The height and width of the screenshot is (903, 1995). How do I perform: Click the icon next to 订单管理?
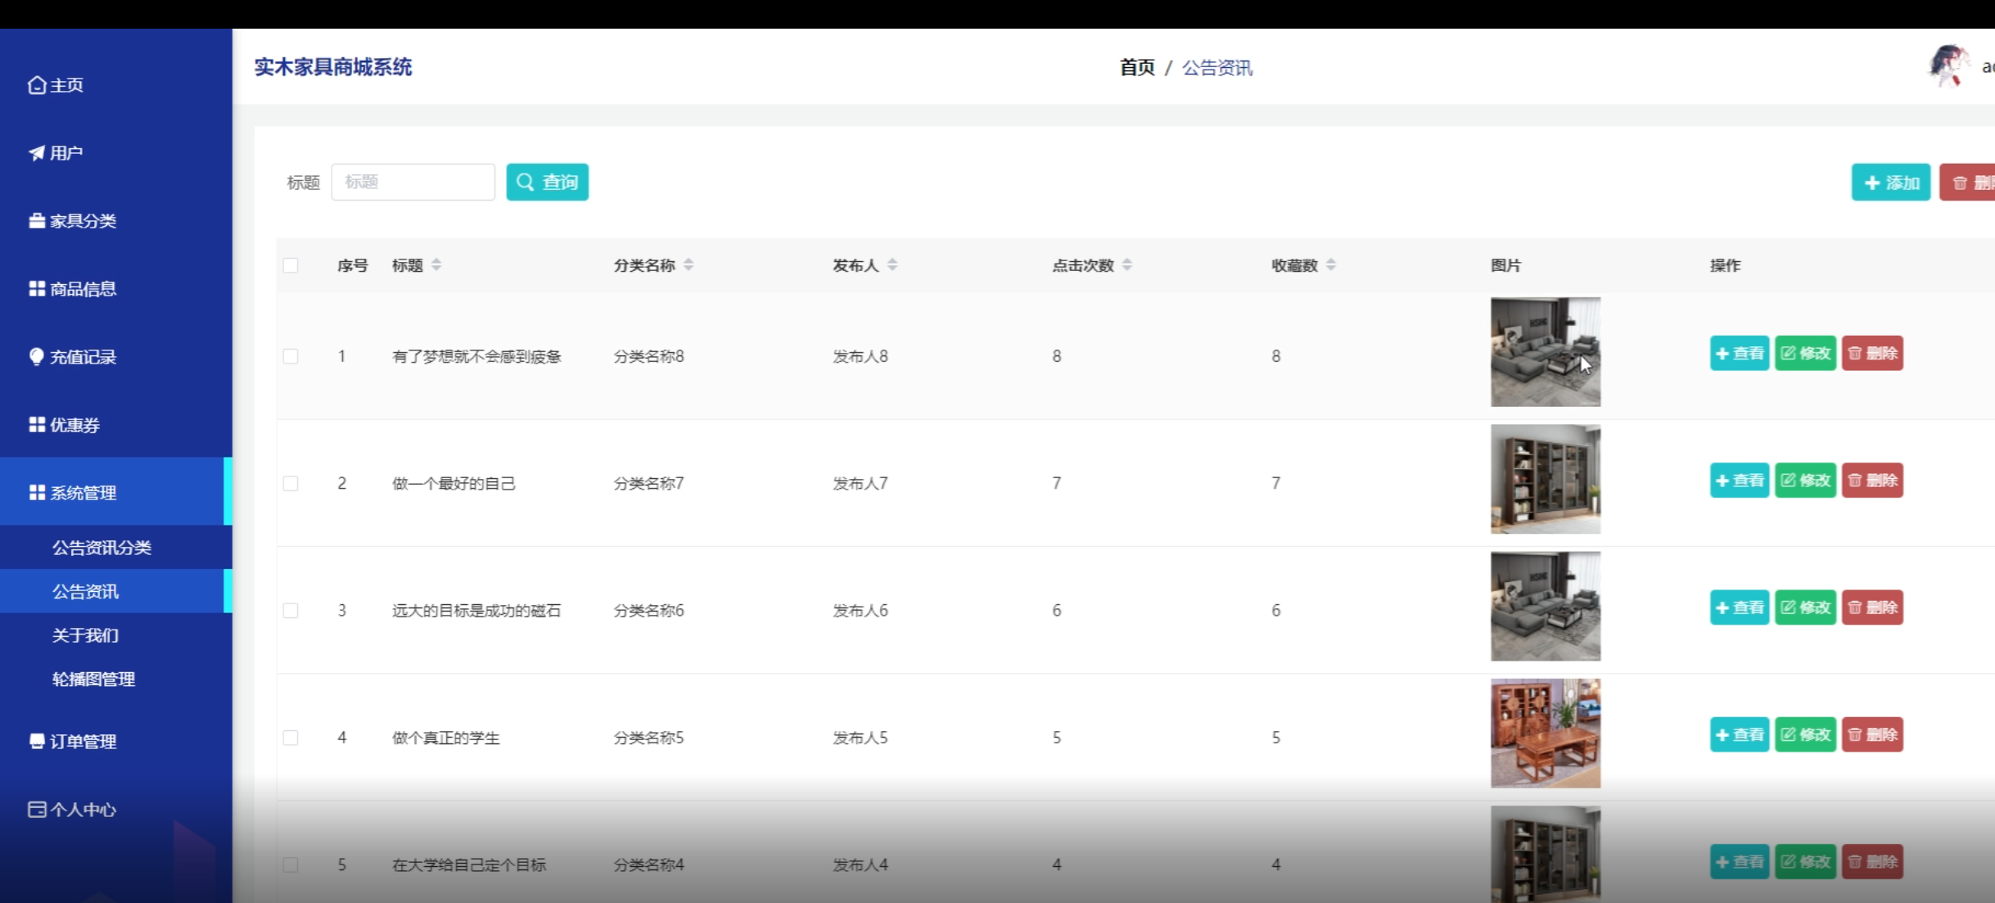pyautogui.click(x=36, y=741)
